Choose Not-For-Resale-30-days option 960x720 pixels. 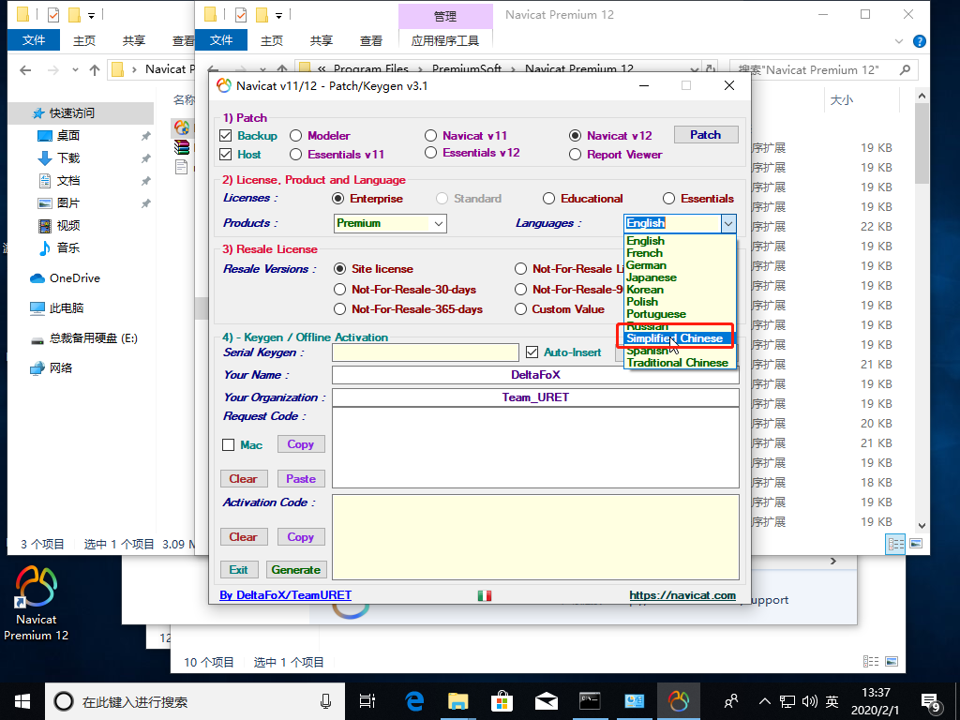click(339, 290)
